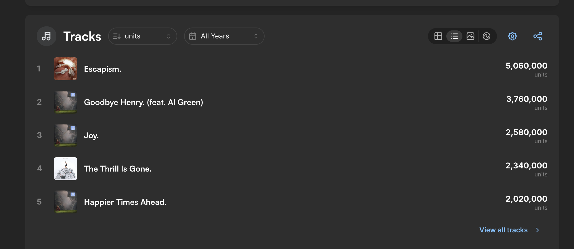Click the calendar icon in year filter
Screen dimensions: 574x249
193,36
